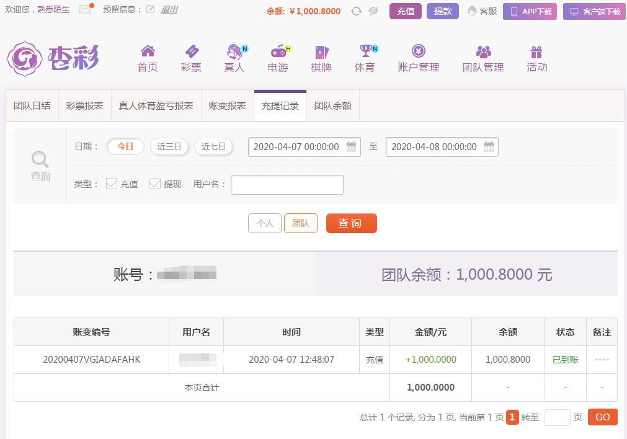This screenshot has width=627, height=439.
Task: Click the 提款 withdraw button
Action: pos(443,11)
